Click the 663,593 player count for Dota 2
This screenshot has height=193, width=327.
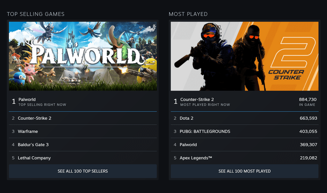308,118
